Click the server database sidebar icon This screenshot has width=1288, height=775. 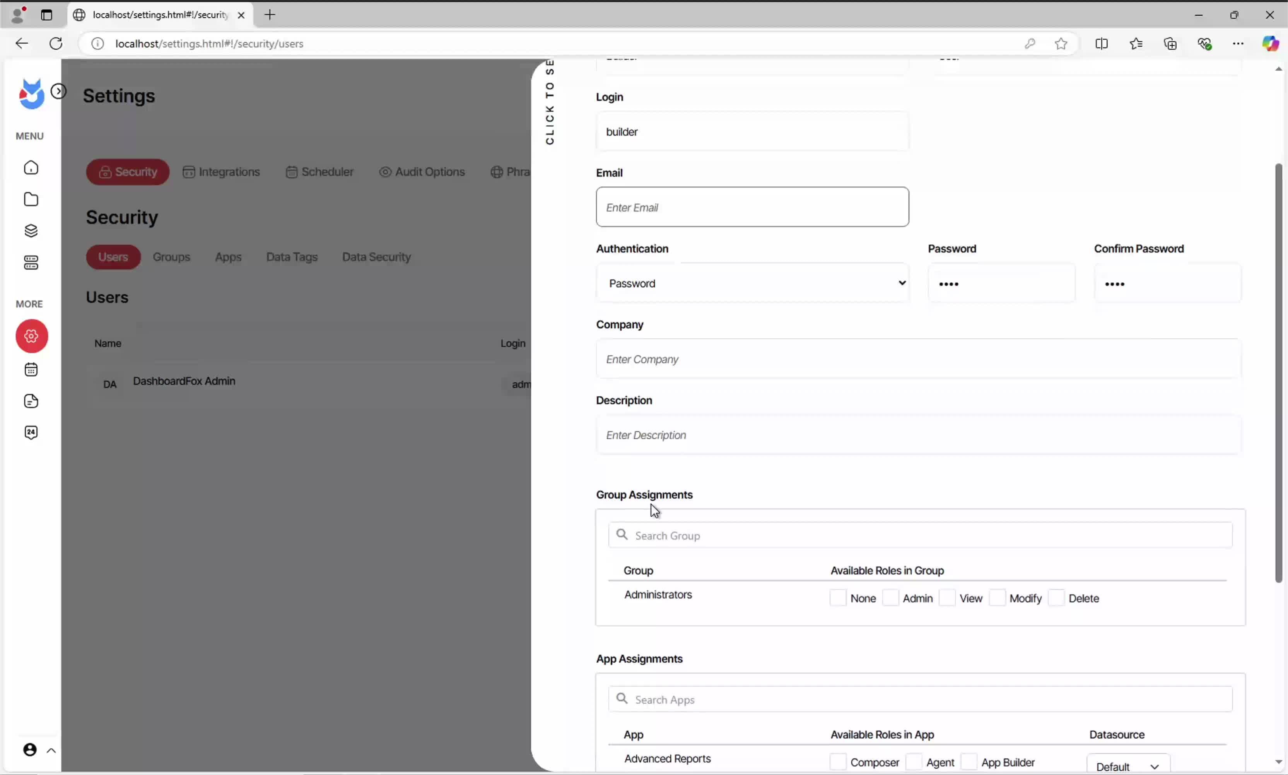(x=31, y=263)
